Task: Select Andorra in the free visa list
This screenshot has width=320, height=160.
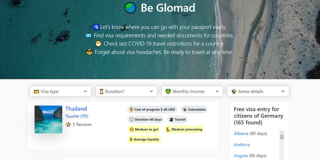Action: pyautogui.click(x=242, y=145)
